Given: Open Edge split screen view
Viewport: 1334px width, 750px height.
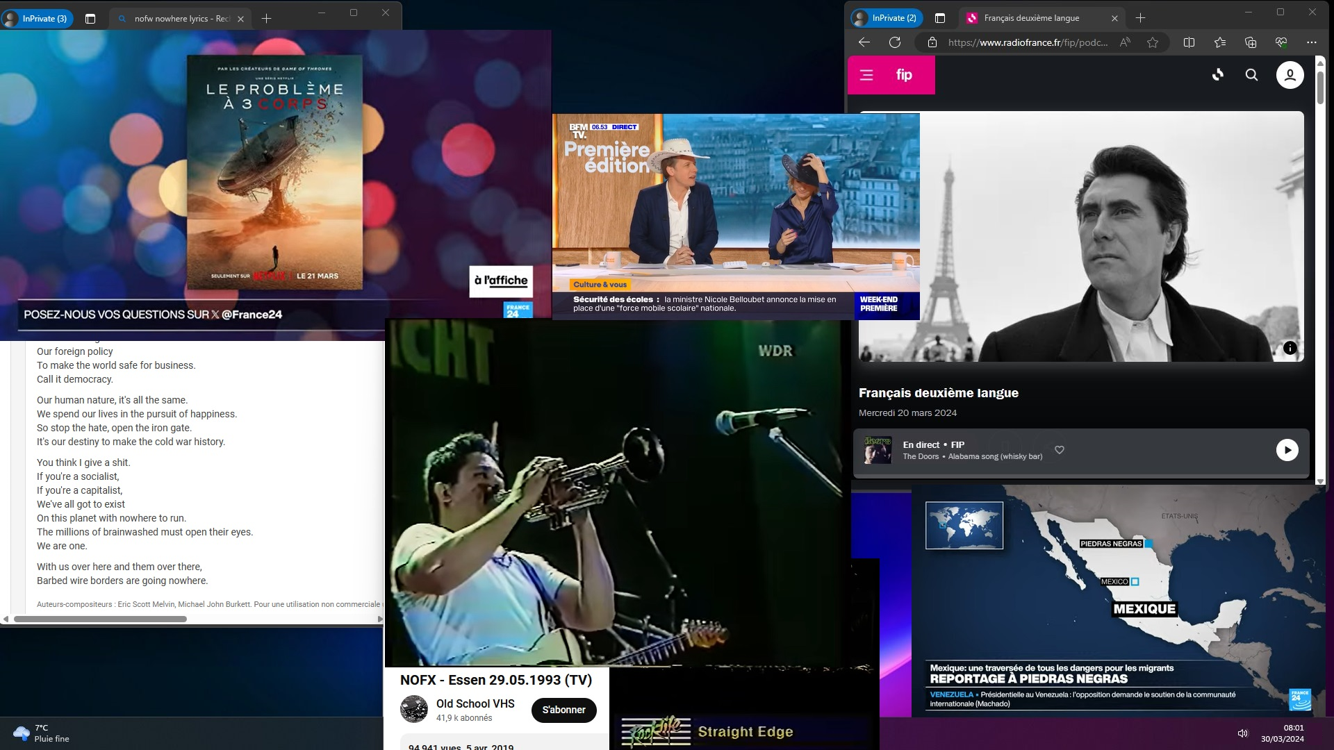Looking at the screenshot, I should 1189,42.
